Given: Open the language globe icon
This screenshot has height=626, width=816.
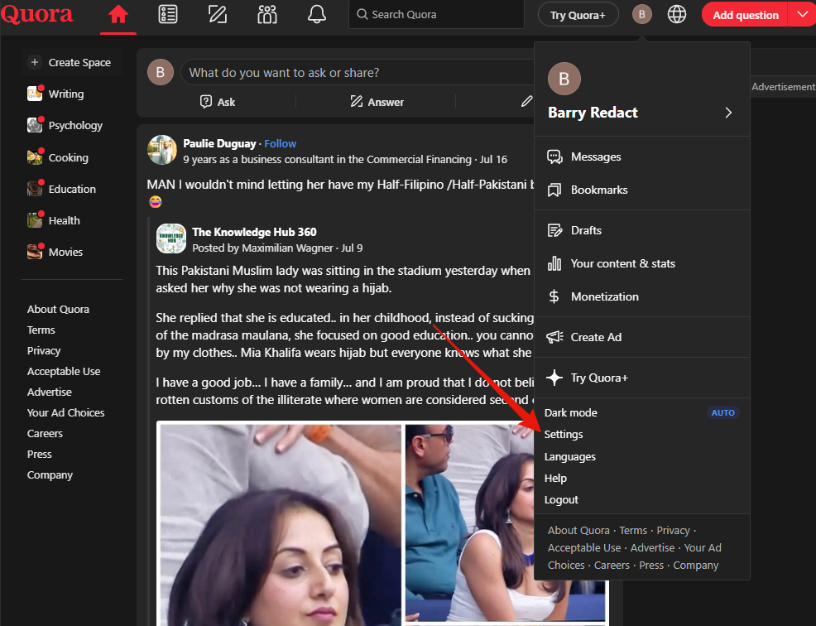Looking at the screenshot, I should click(x=676, y=15).
